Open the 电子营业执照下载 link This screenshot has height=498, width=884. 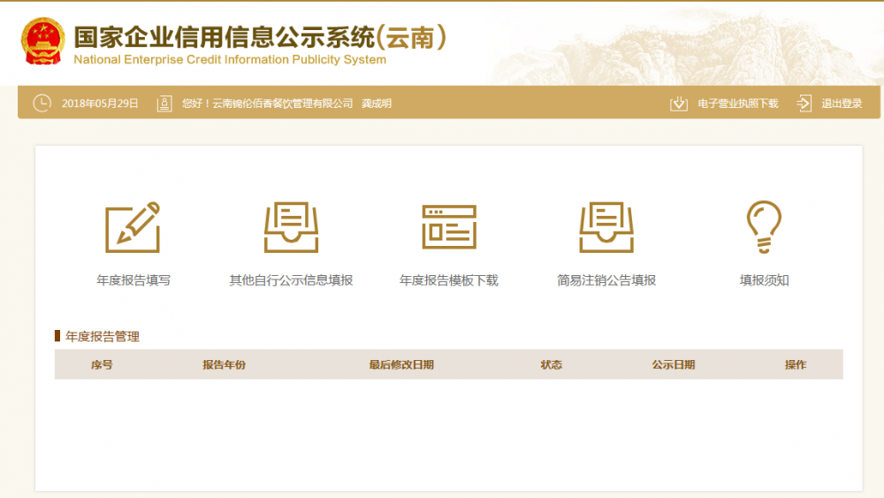(738, 103)
